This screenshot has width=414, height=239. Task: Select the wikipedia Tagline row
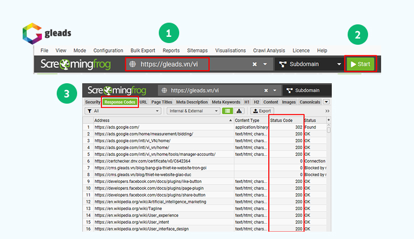pyautogui.click(x=205, y=208)
